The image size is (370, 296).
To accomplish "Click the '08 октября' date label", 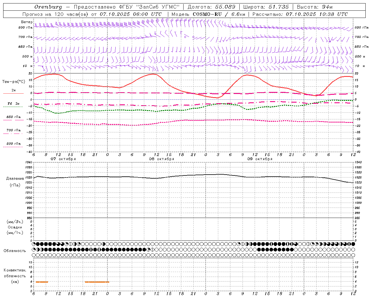I will pos(162,159).
